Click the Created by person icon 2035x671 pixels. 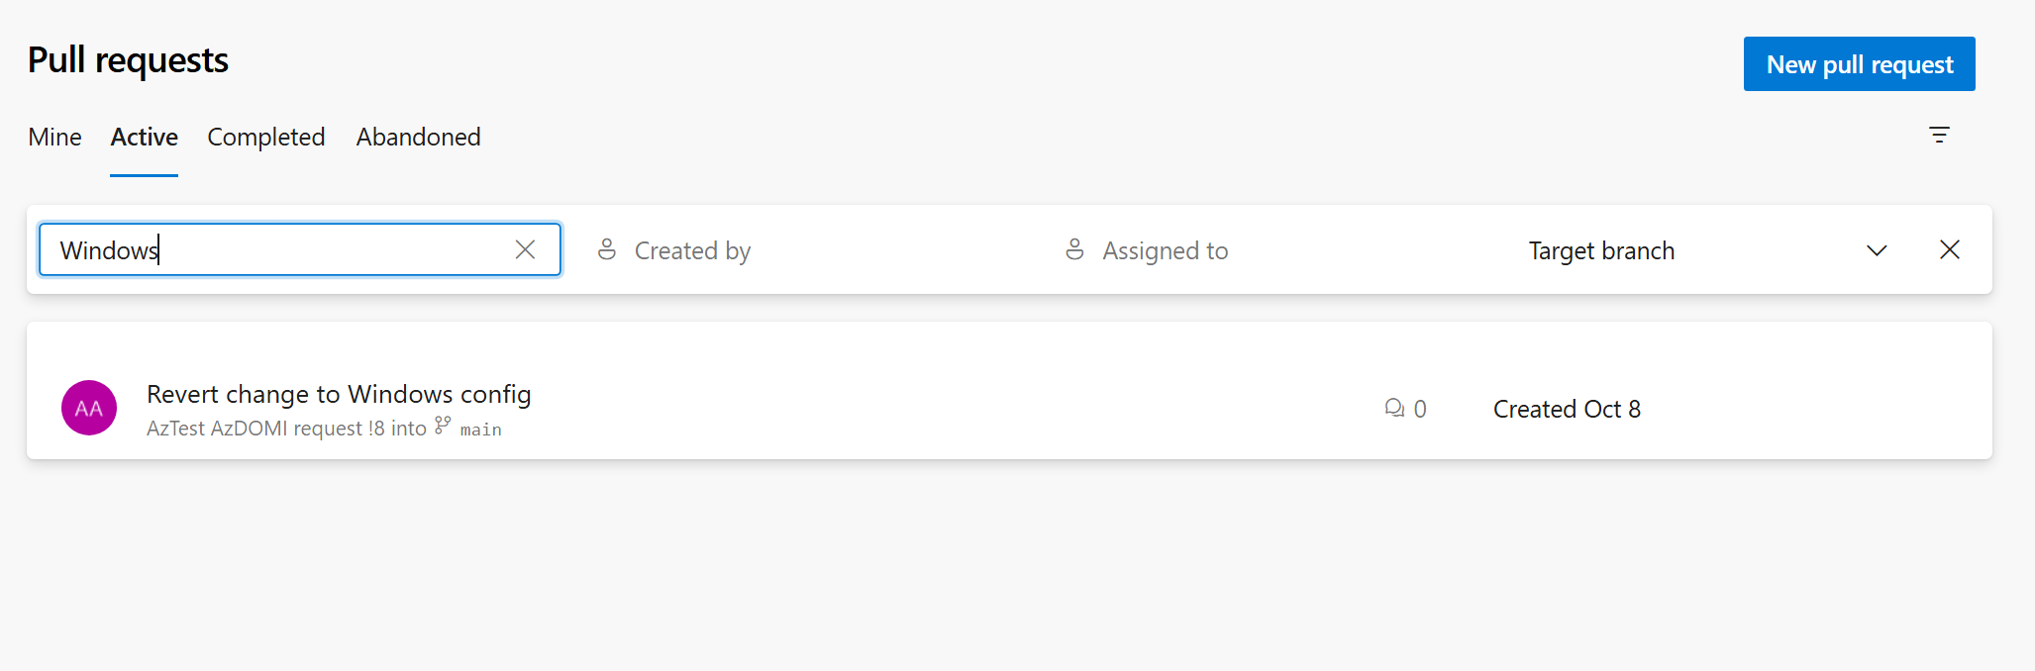607,249
